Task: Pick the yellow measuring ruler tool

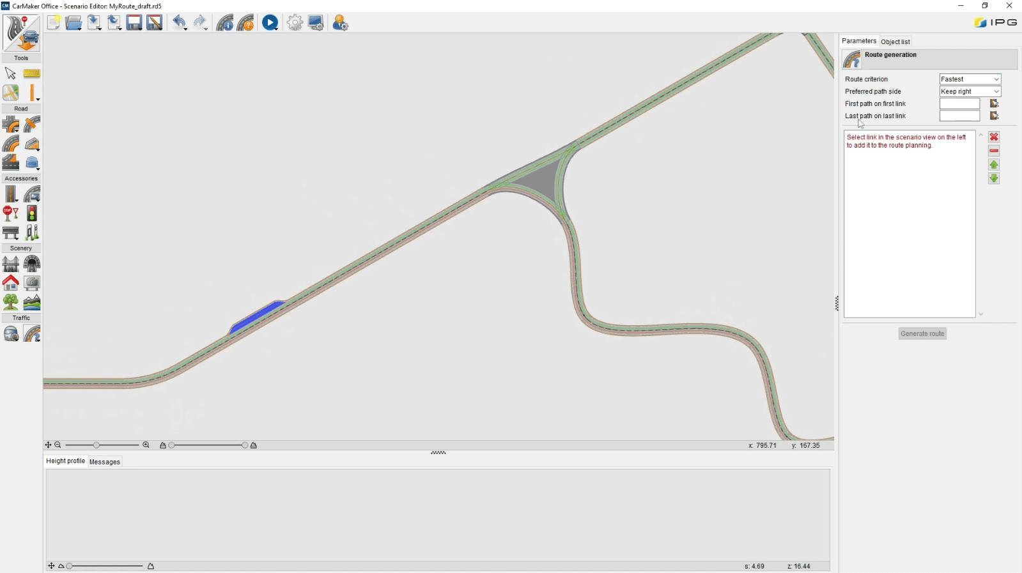Action: click(x=32, y=73)
